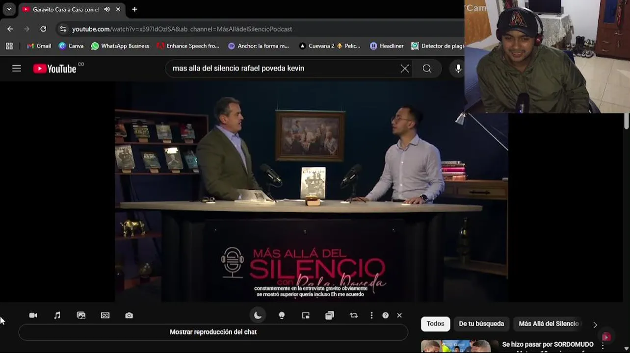Select the De tu búsqueda chip
The width and height of the screenshot is (630, 353).
[481, 324]
